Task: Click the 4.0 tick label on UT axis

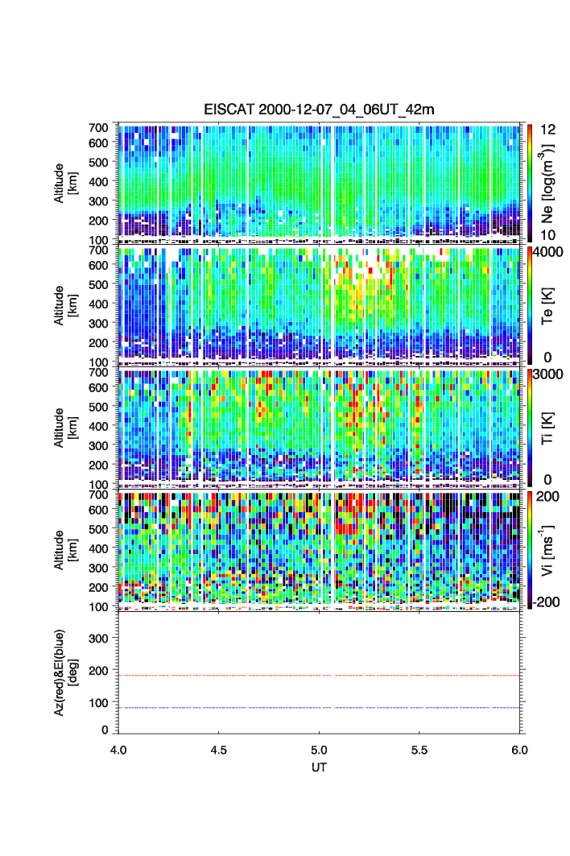Action: pyautogui.click(x=118, y=749)
